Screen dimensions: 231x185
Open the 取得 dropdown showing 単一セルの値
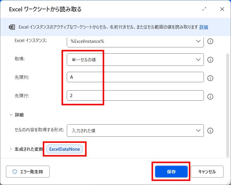pyautogui.click(x=135, y=60)
